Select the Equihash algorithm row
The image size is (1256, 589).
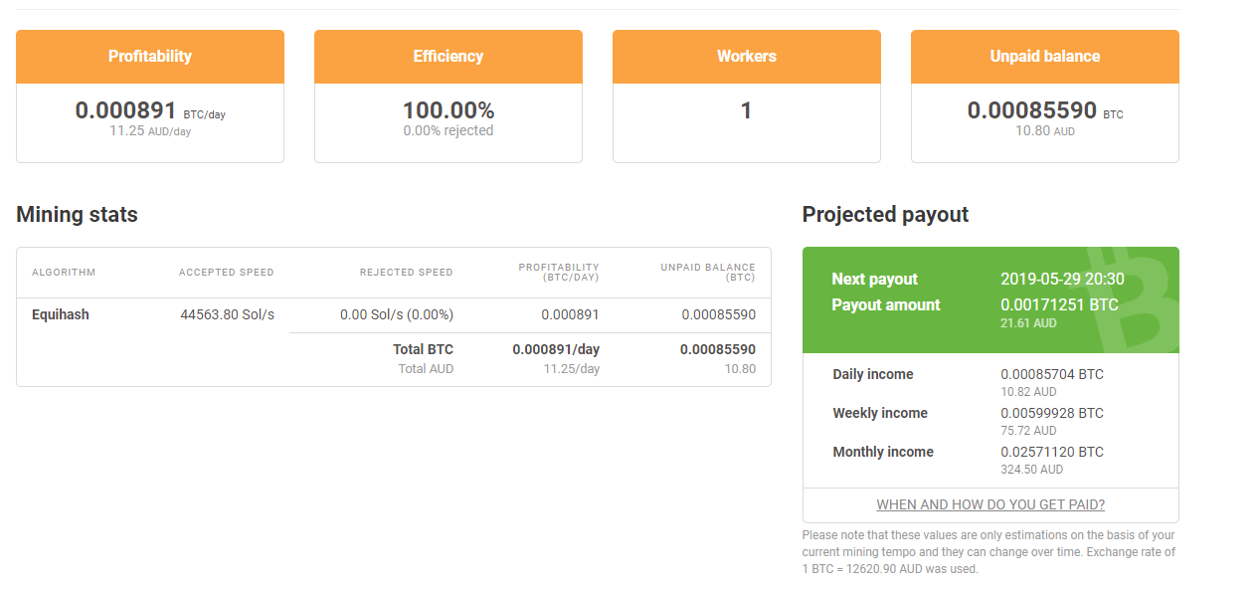[x=394, y=314]
